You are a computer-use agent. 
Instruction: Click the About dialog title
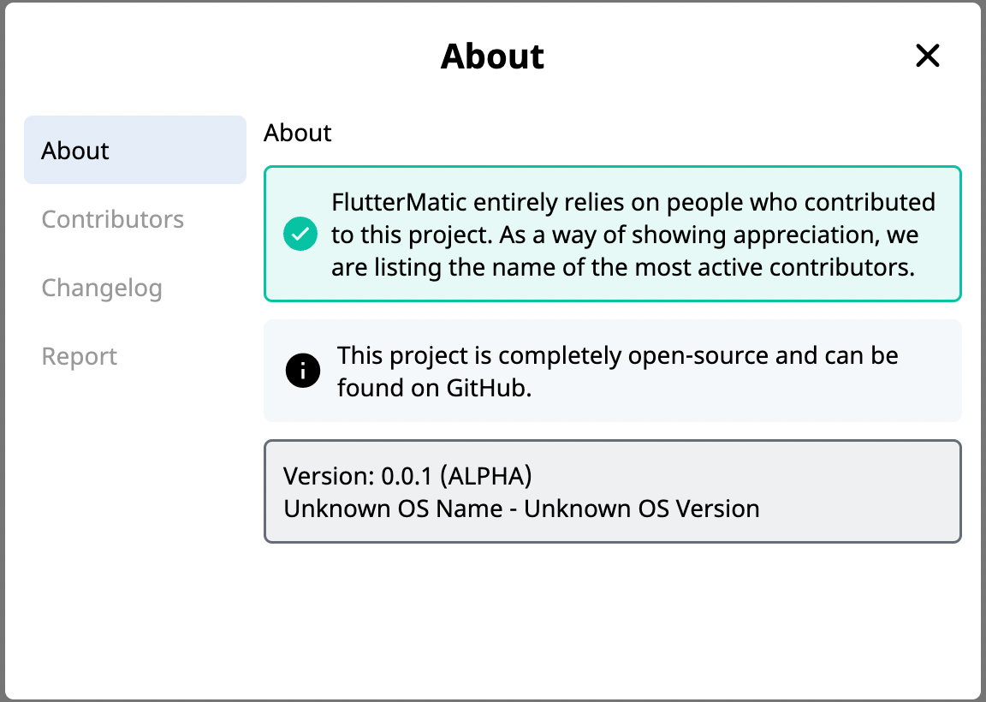(492, 56)
